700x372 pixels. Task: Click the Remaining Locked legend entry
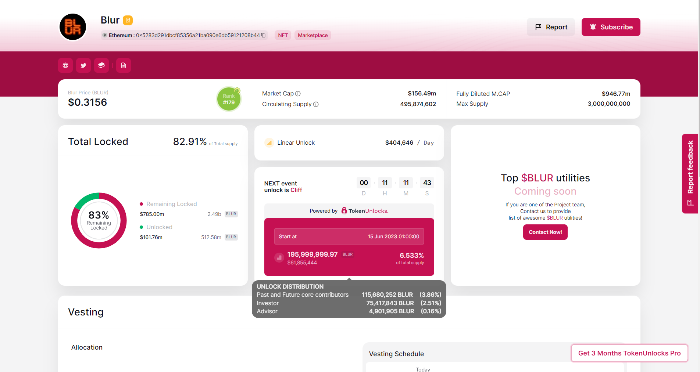click(x=168, y=204)
